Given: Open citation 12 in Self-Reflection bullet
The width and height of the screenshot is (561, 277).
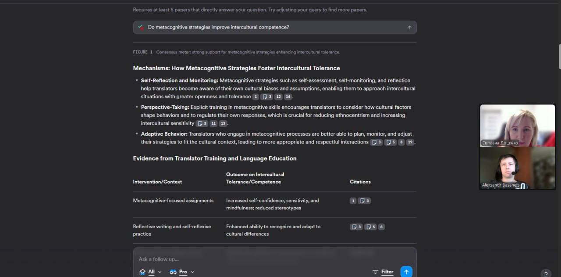Looking at the screenshot, I should pos(278,97).
